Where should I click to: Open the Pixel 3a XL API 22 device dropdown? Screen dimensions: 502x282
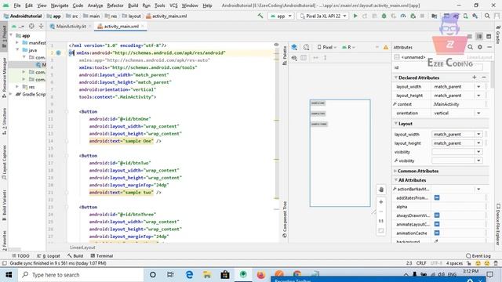(323, 16)
